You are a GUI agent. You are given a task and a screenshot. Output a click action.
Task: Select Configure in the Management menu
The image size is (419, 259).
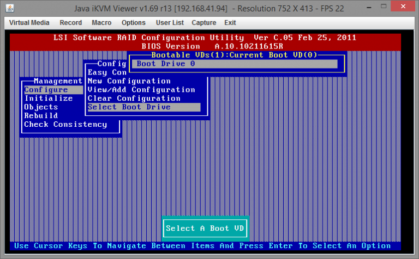coord(46,90)
